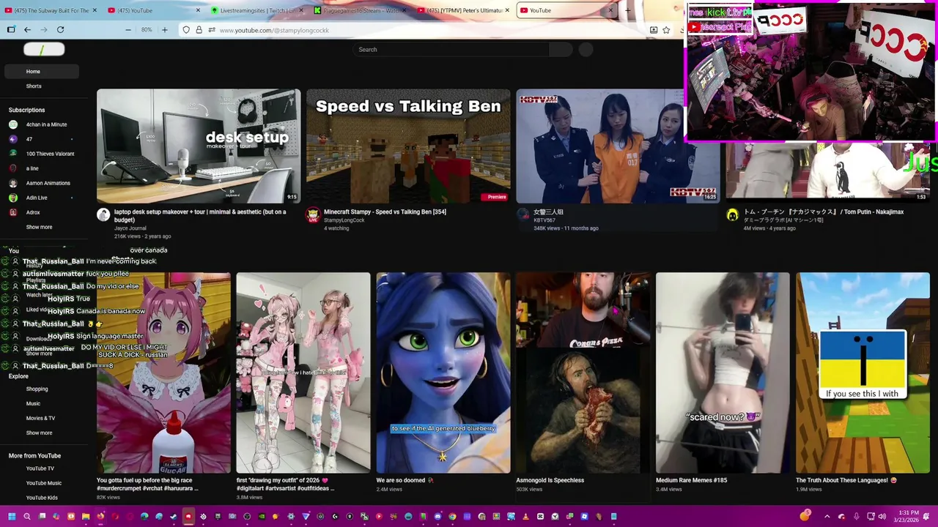
Task: Switch to the Livestreamingsites Twitch tab
Action: (256, 10)
